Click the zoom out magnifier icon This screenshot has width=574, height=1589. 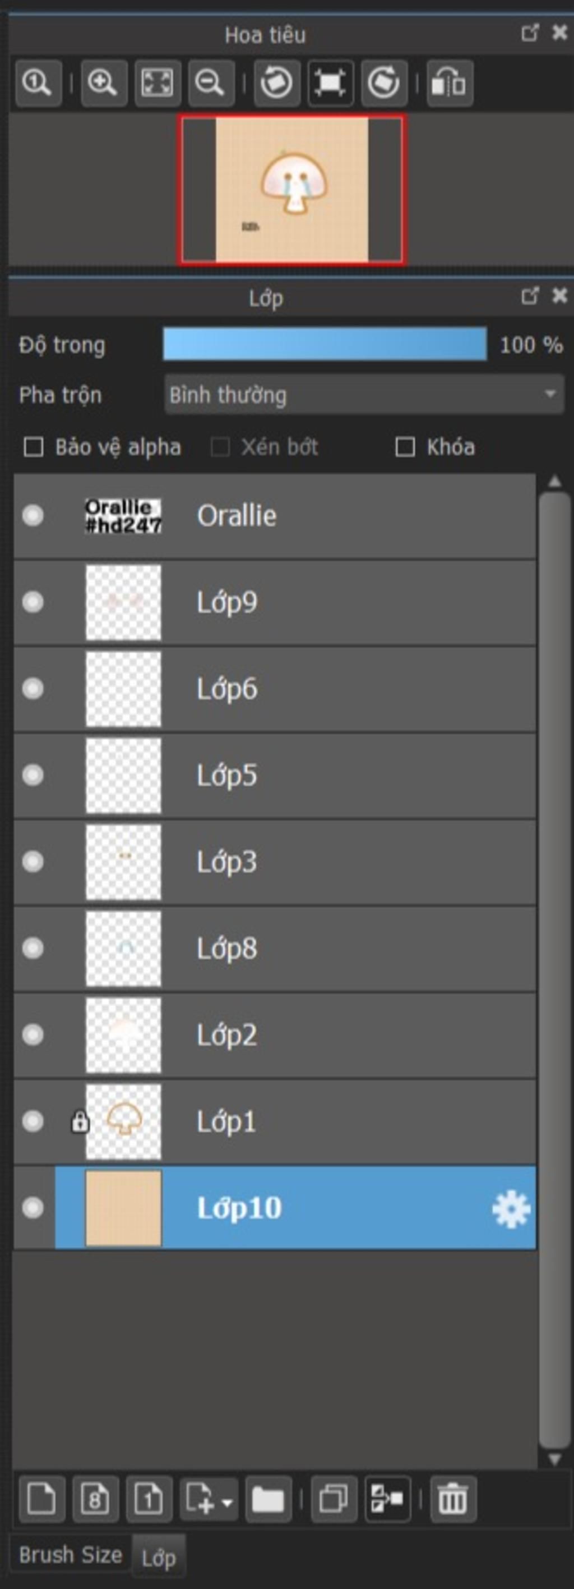[211, 83]
